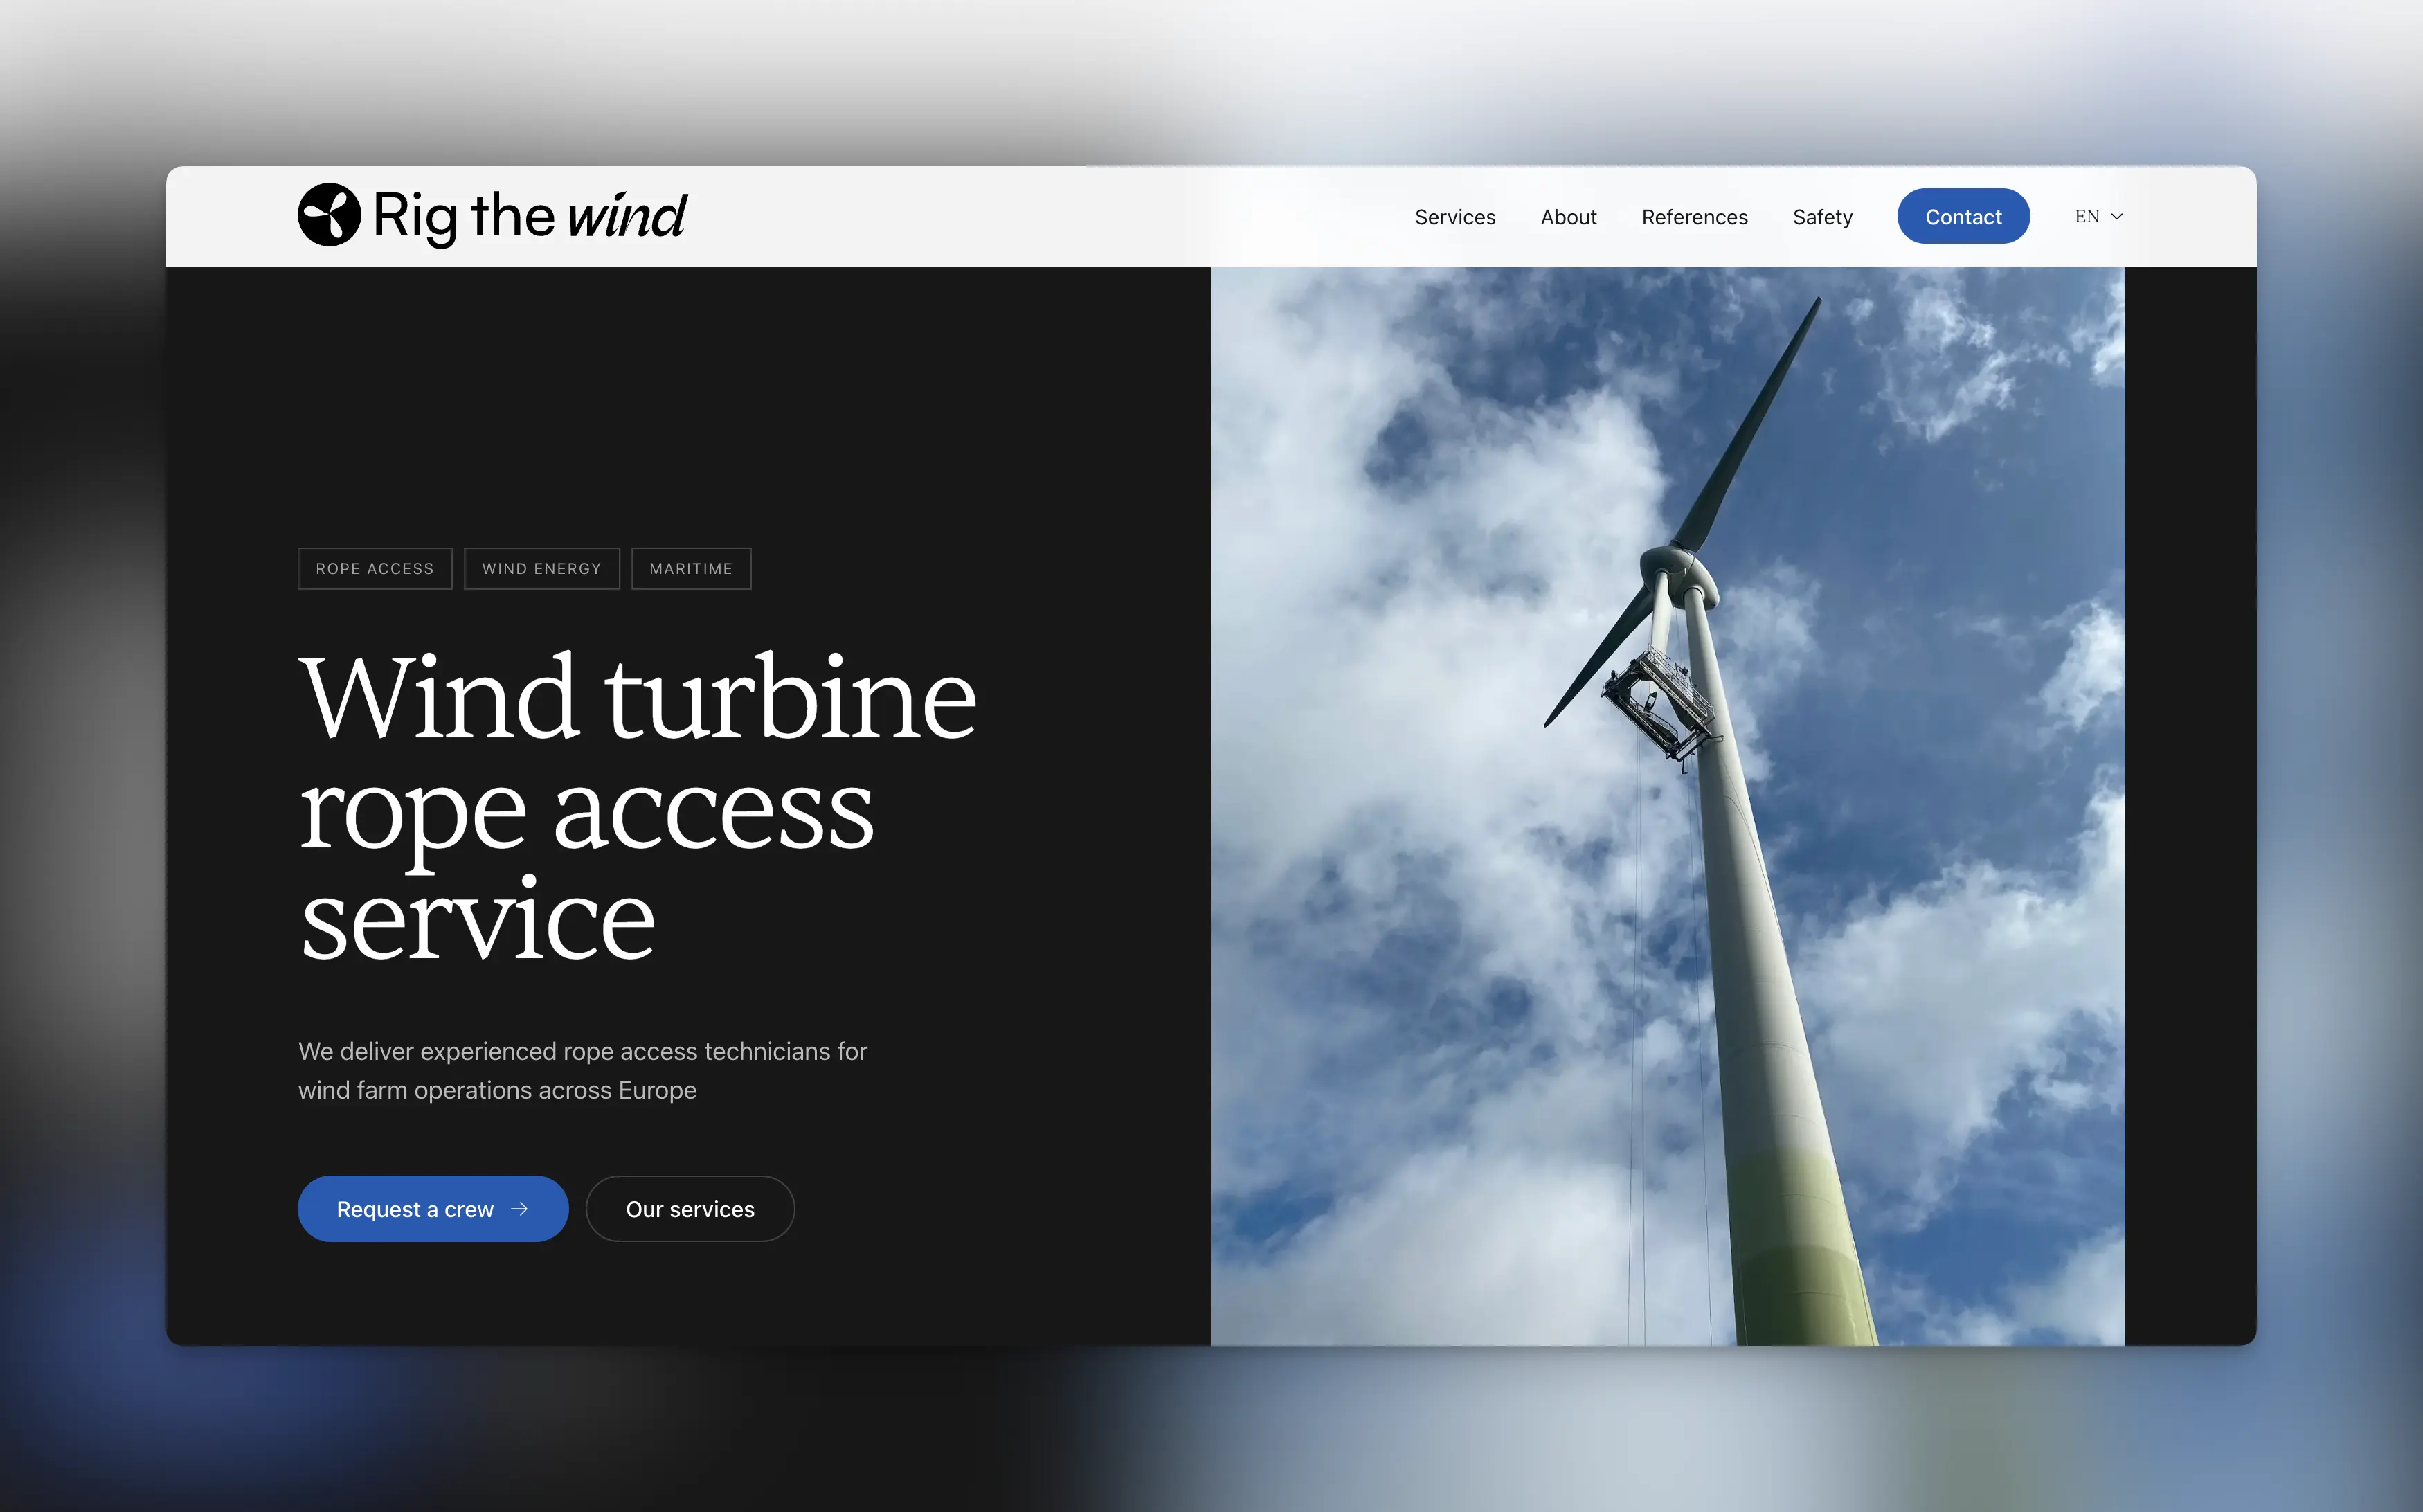Open the About navigation item
2423x1512 pixels.
click(x=1568, y=216)
